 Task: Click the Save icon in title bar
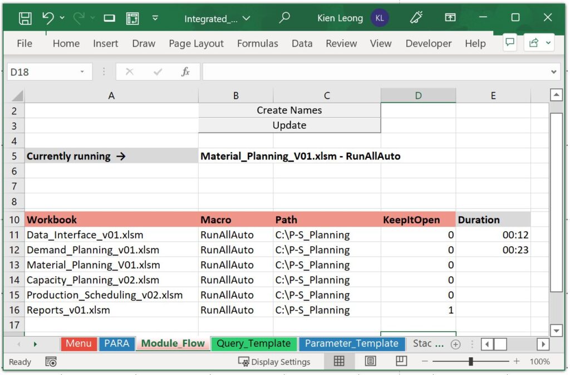25,18
